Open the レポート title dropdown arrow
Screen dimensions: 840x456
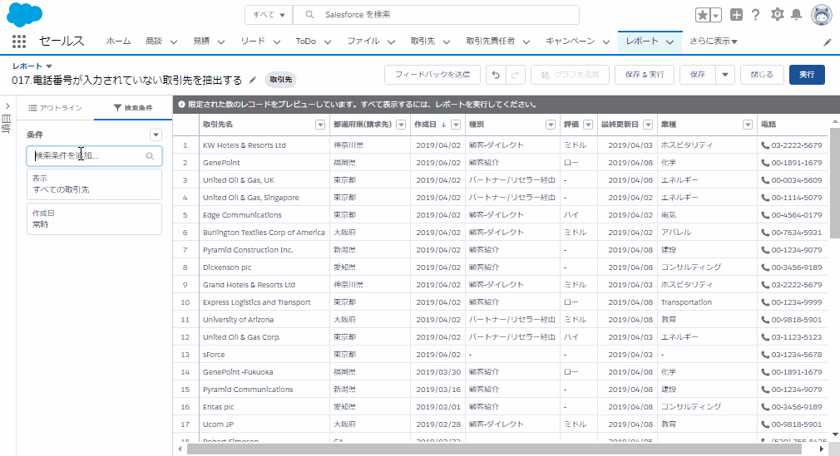49,66
